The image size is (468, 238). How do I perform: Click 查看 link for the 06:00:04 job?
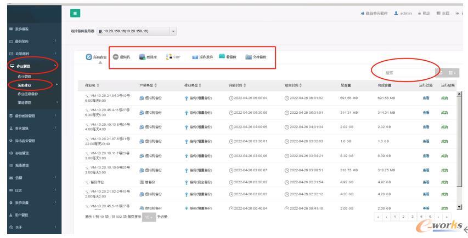click(425, 97)
